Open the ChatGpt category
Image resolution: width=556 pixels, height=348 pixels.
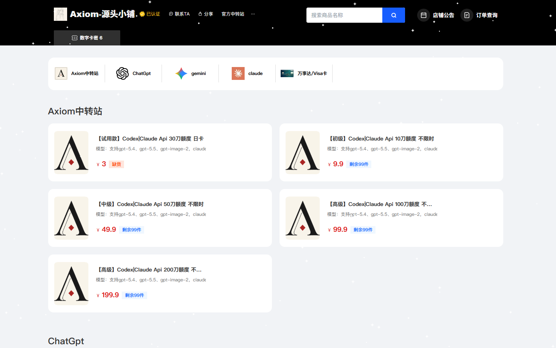[134, 73]
